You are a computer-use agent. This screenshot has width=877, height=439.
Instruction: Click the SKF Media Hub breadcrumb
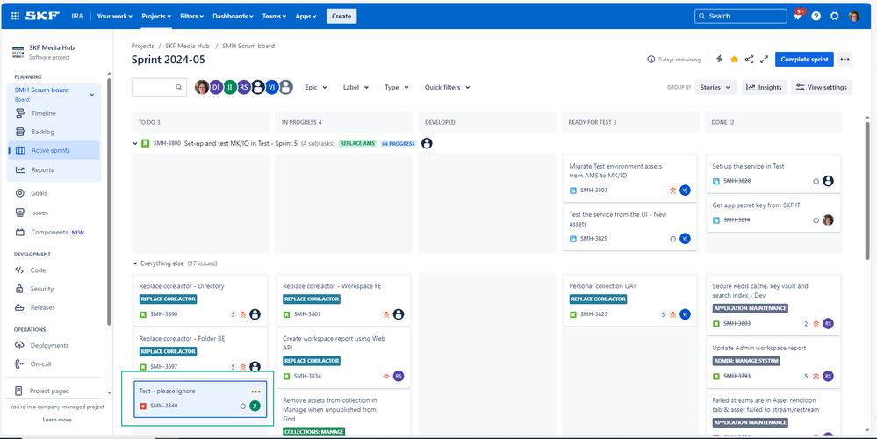187,46
